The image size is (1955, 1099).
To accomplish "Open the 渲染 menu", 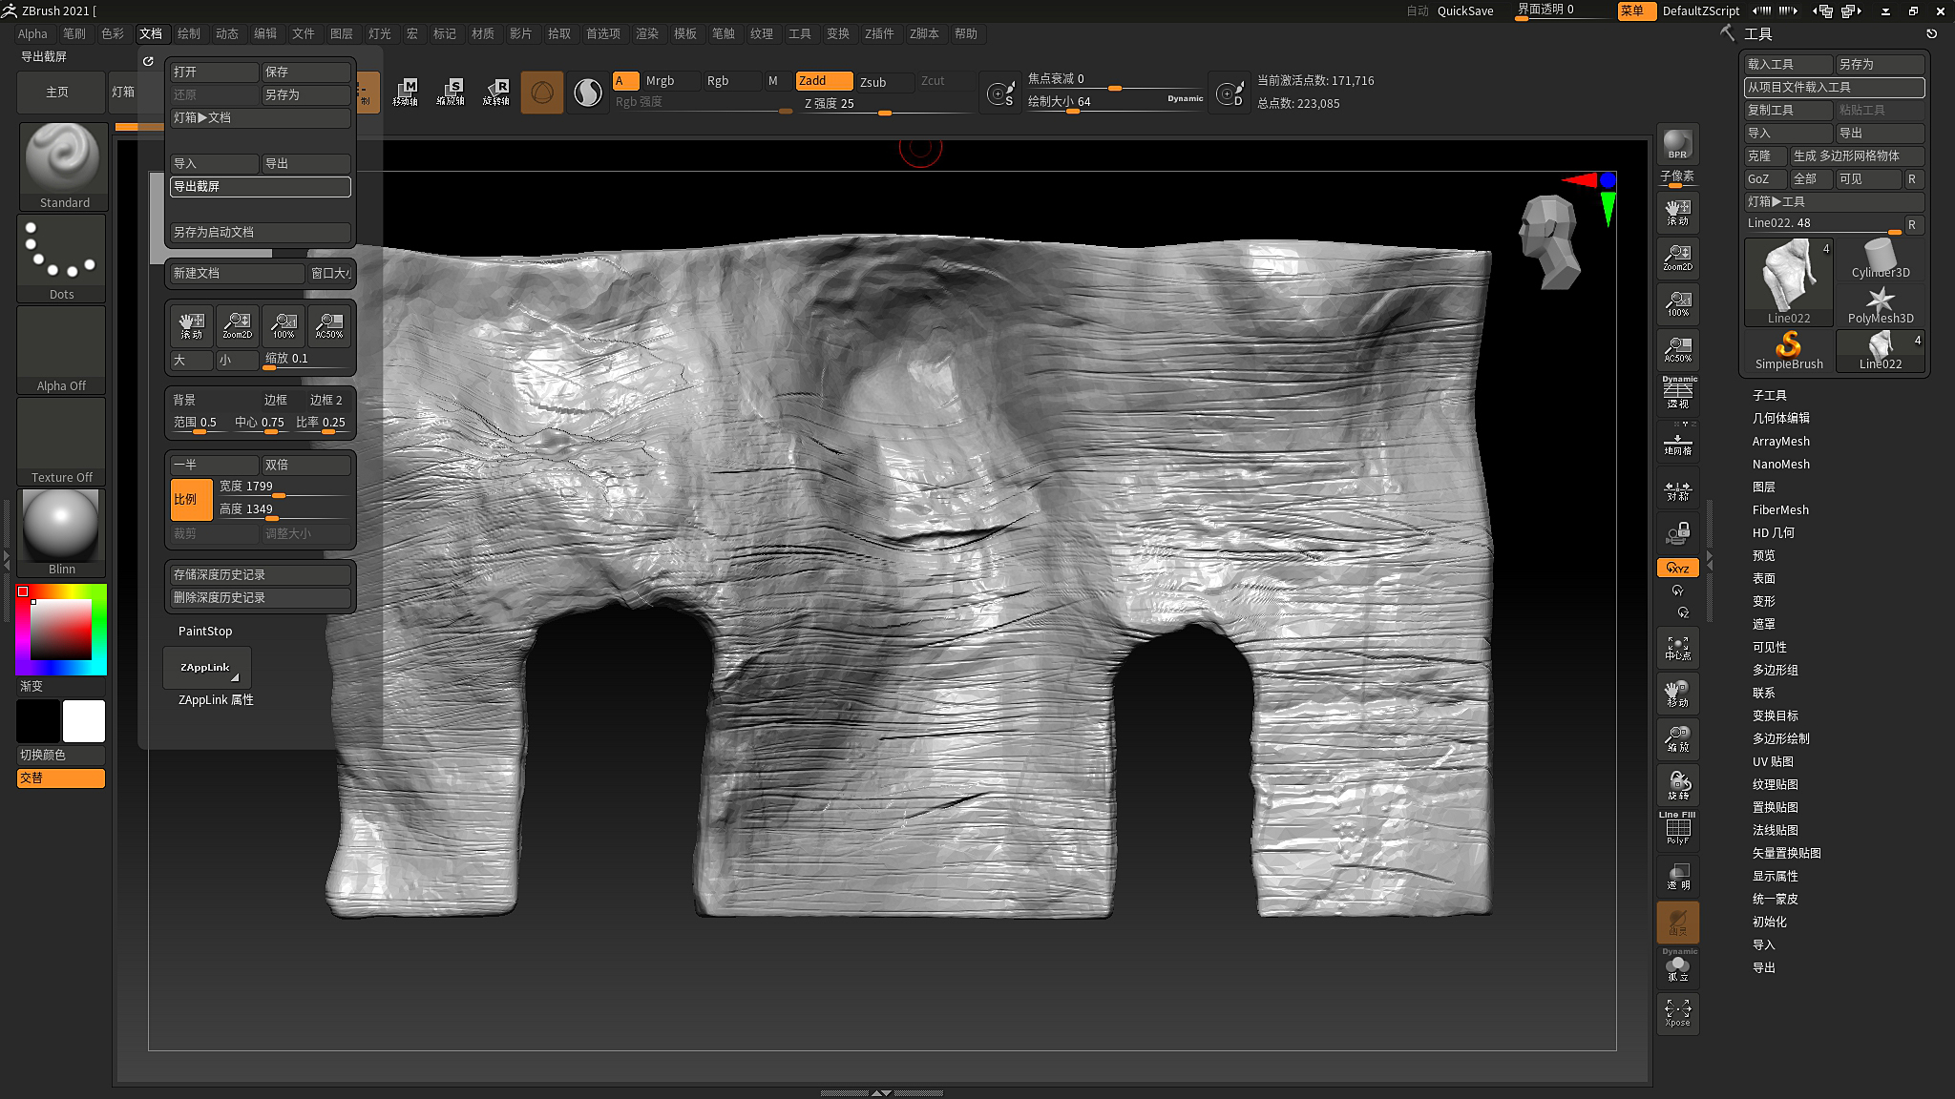I will tap(647, 33).
